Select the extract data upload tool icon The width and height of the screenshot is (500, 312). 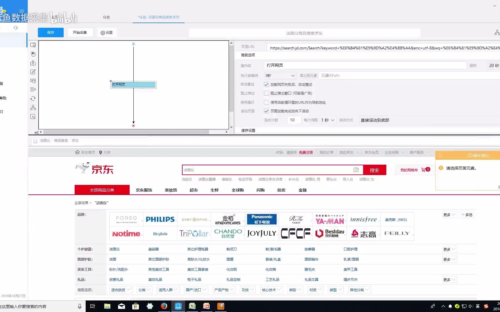click(33, 63)
